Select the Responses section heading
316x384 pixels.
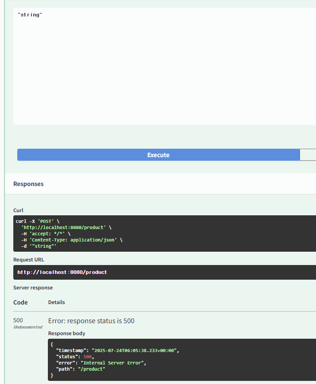pyautogui.click(x=28, y=184)
